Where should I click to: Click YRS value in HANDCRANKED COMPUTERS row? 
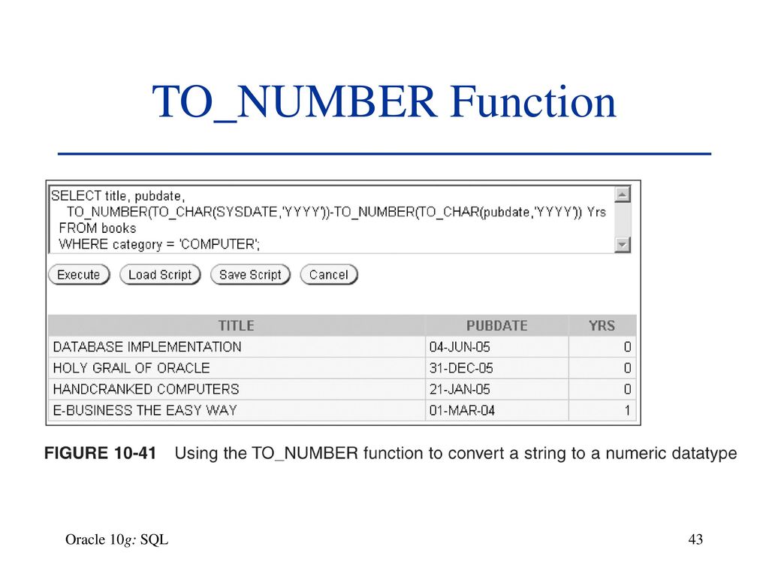(602, 389)
